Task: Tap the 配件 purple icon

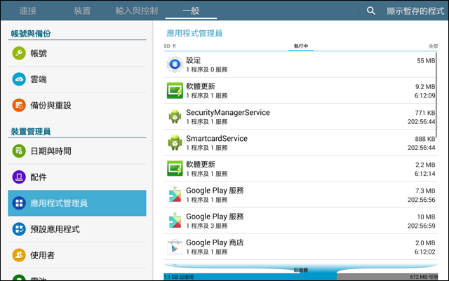Action: click(19, 177)
